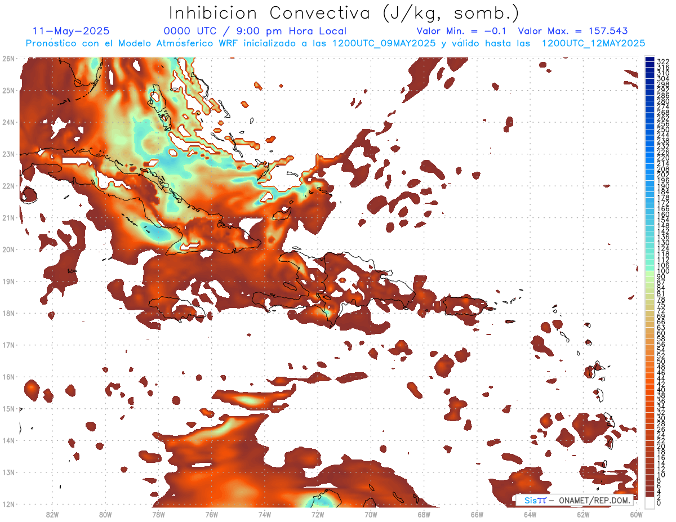This screenshot has height=522, width=676.
Task: Click the 22N latitude label
Action: pyautogui.click(x=9, y=186)
